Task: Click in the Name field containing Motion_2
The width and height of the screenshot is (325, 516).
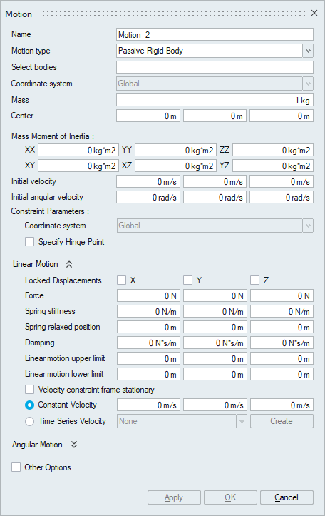Action: point(215,34)
